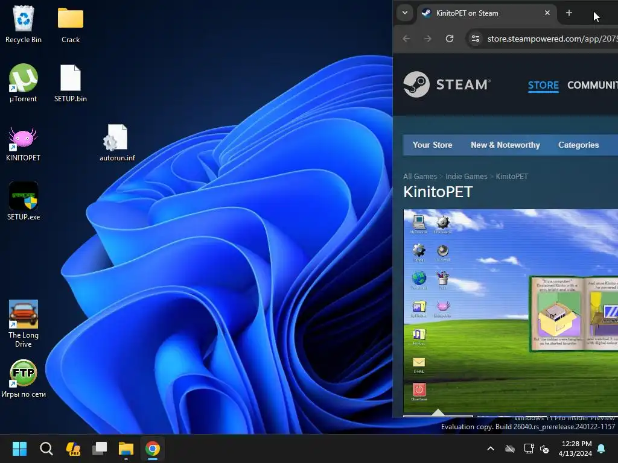
Task: Open the Copilot preview taskbar icon
Action: [x=73, y=449]
